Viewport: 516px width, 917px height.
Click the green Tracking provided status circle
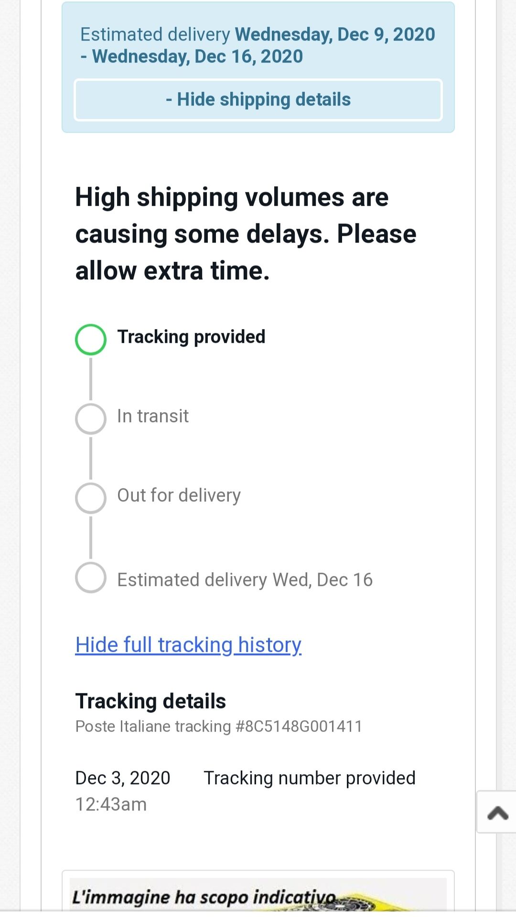tap(91, 340)
